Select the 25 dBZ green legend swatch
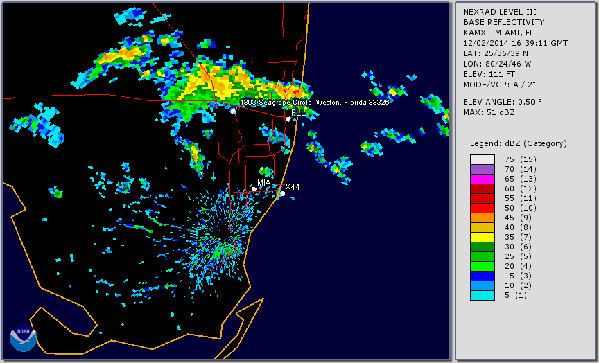This screenshot has height=363, width=599. 482,256
